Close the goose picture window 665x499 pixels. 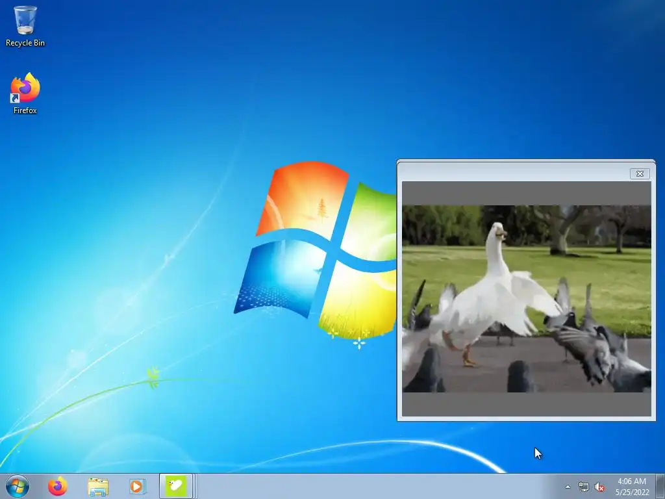[x=640, y=173]
